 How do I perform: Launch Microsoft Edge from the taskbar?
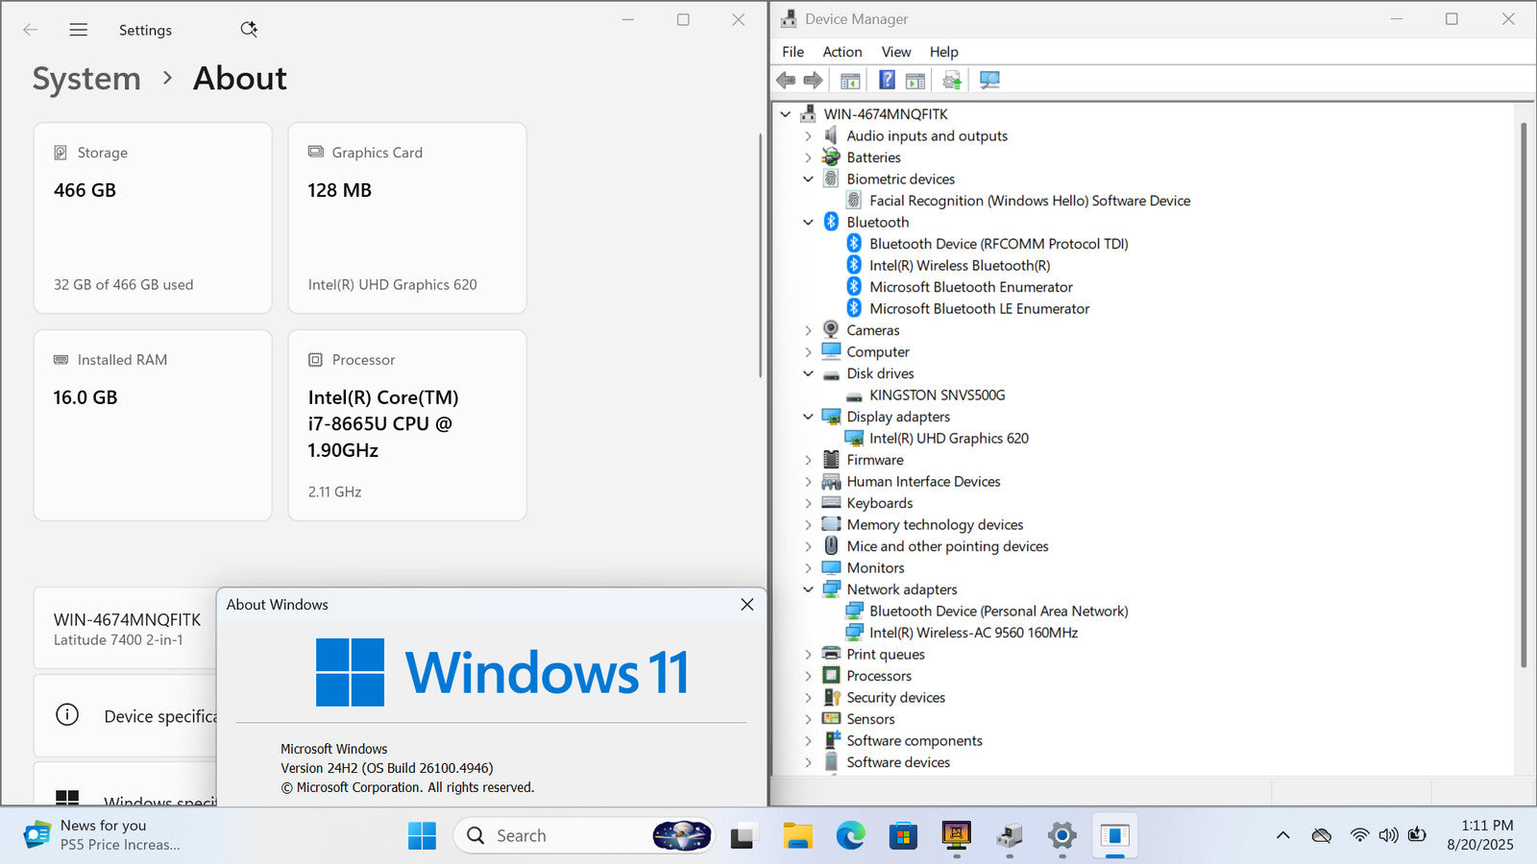850,835
